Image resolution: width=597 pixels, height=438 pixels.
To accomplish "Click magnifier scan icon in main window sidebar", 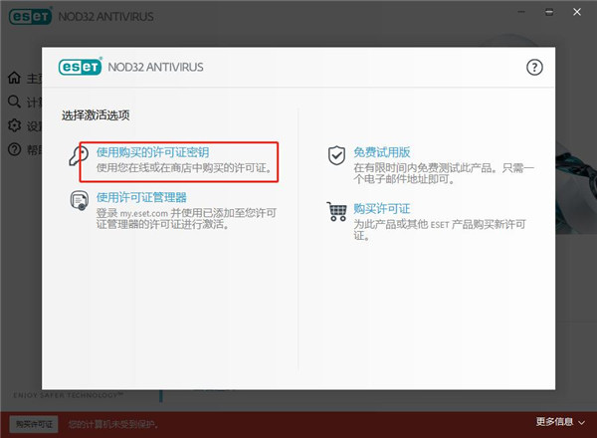I will click(15, 102).
